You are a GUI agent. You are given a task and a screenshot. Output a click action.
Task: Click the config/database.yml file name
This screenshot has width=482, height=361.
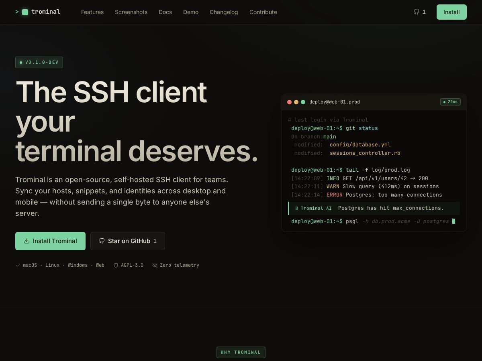pos(360,145)
